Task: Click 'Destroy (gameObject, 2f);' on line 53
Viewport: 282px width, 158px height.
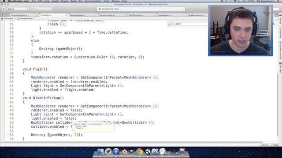Action: [57, 135]
